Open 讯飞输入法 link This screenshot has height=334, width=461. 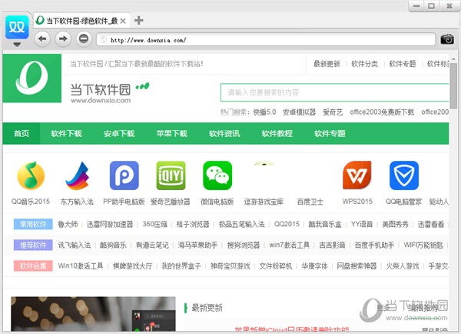(x=75, y=245)
